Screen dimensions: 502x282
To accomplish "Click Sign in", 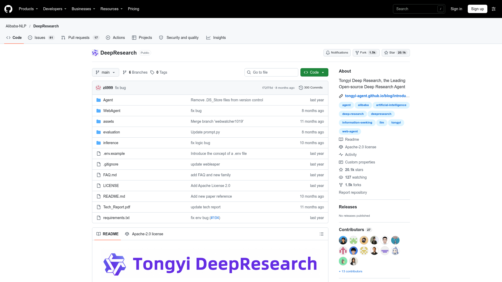I will click(x=456, y=9).
